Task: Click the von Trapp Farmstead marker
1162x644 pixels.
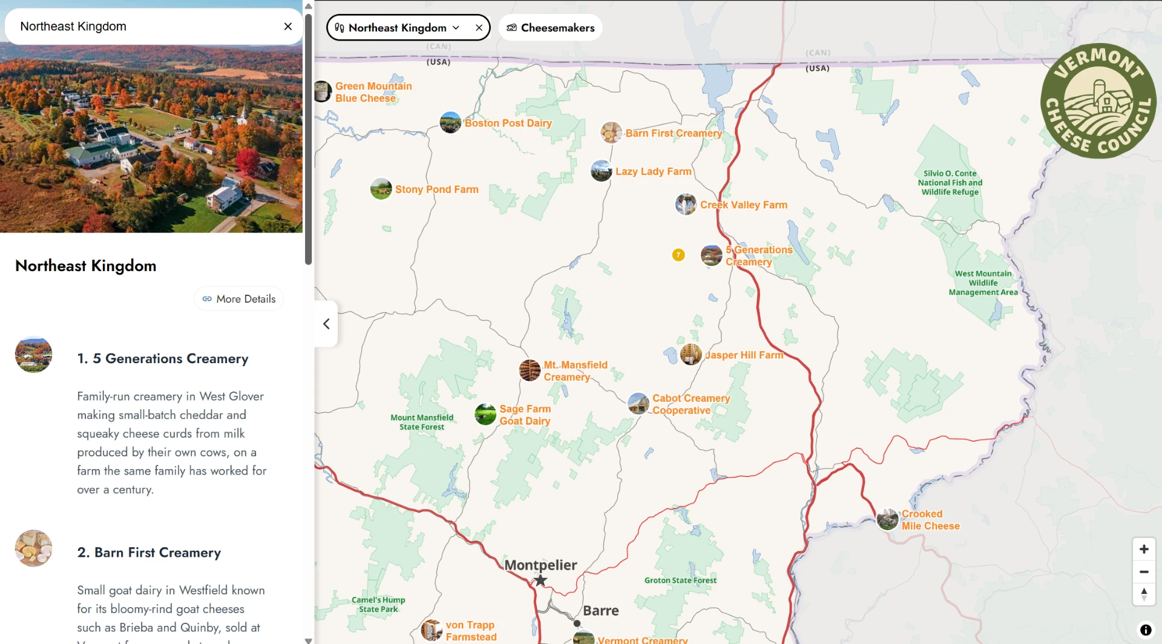Action: pos(432,630)
